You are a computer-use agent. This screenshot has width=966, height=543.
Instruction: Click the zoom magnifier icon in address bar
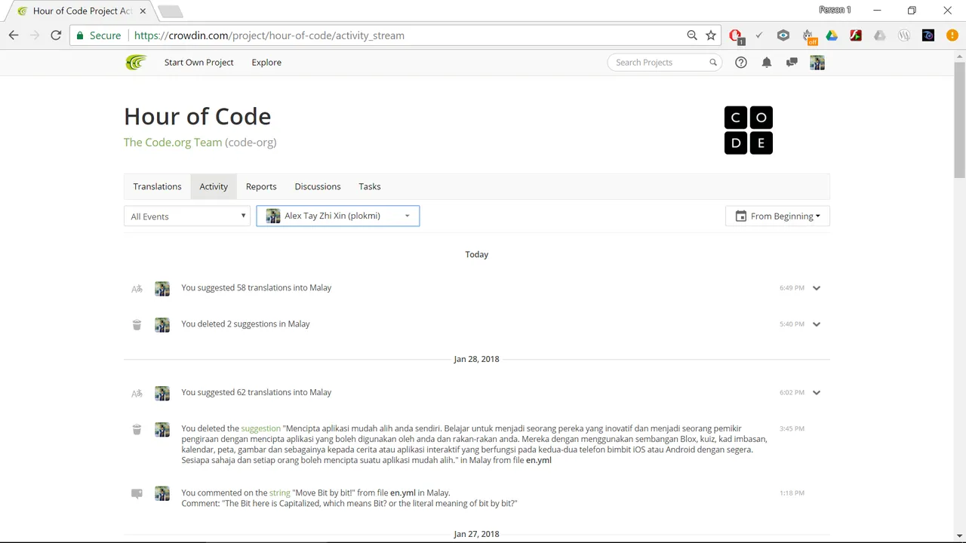point(692,35)
